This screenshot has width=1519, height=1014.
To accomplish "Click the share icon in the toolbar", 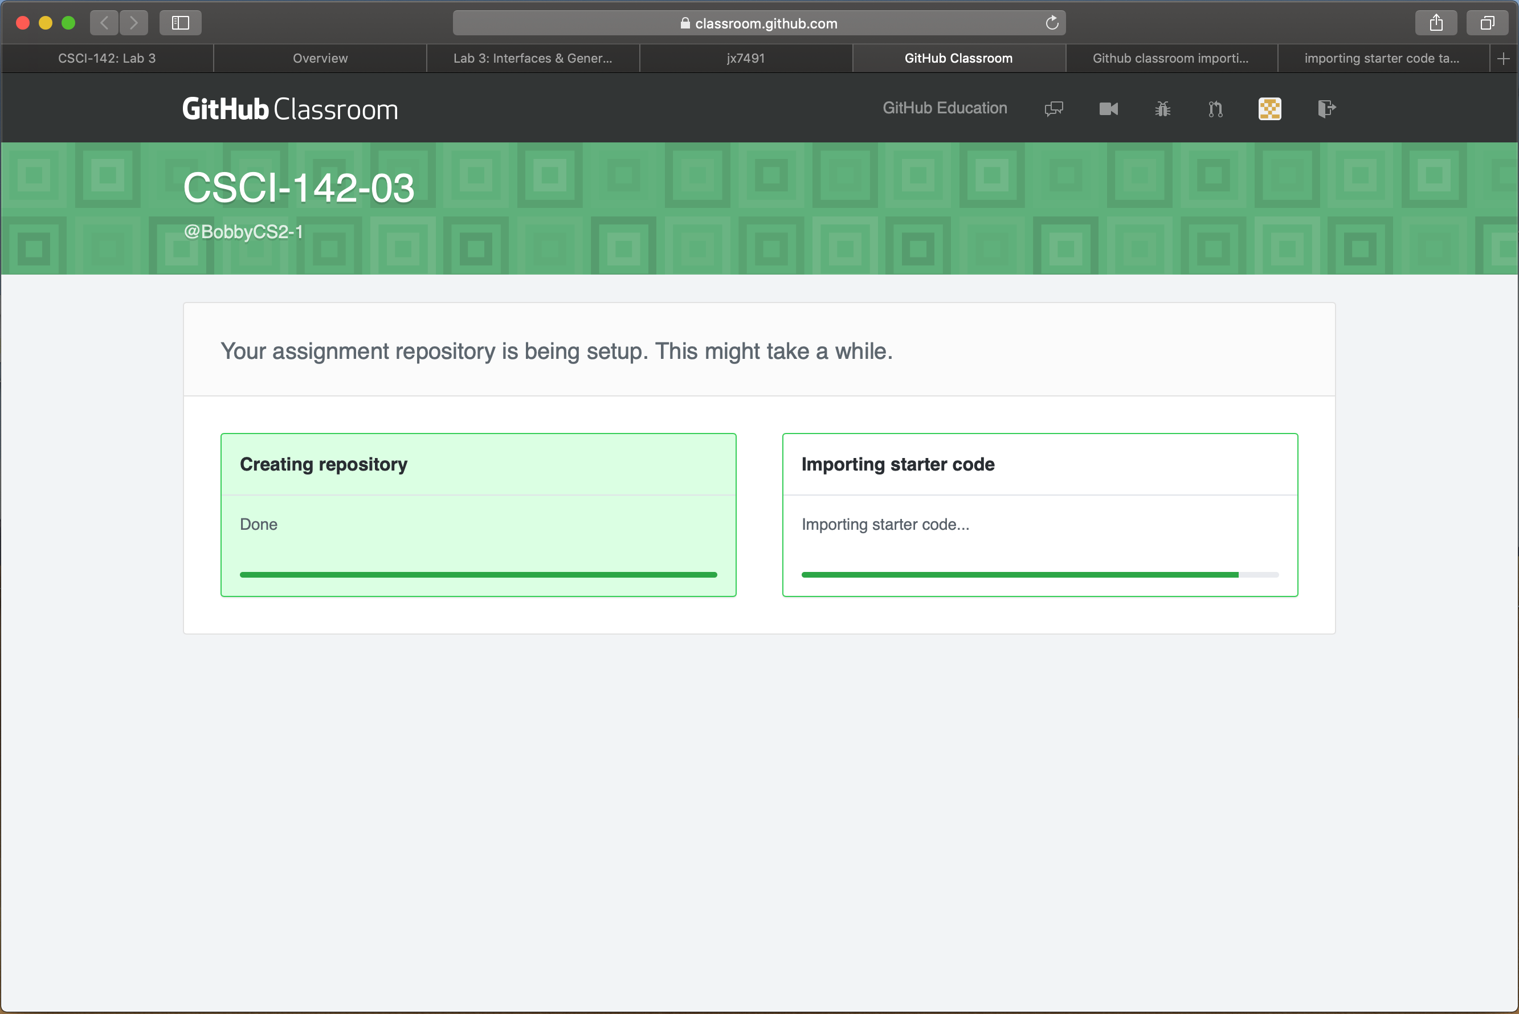I will (1437, 23).
